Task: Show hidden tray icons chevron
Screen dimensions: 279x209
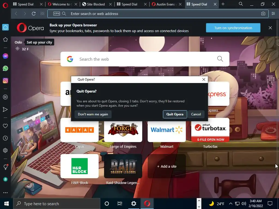Action: point(231,204)
